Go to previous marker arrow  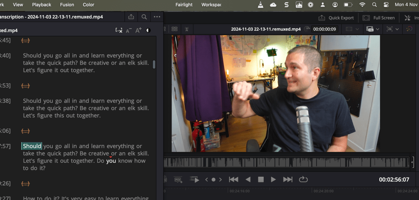206,180
